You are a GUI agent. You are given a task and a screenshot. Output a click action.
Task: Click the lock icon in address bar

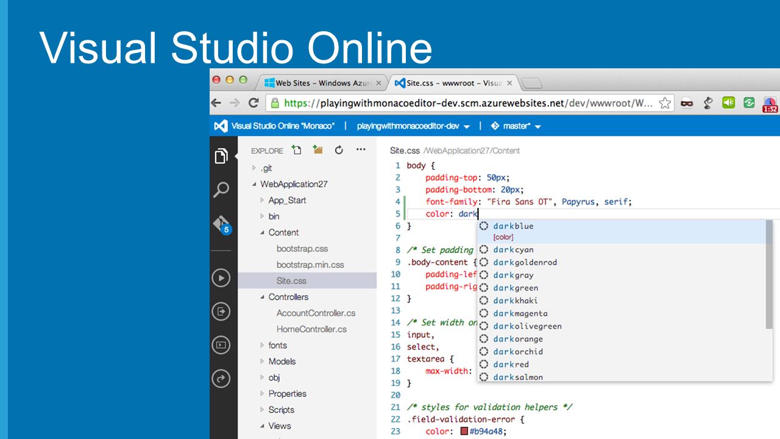click(x=275, y=103)
